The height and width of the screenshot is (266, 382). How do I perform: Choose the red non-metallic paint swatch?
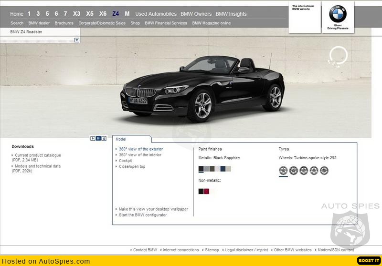pyautogui.click(x=207, y=191)
